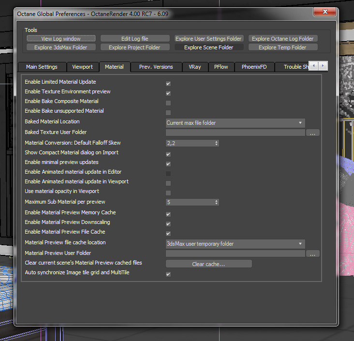Enable Bake Composite Material checkbox
This screenshot has width=354, height=341.
(x=168, y=103)
